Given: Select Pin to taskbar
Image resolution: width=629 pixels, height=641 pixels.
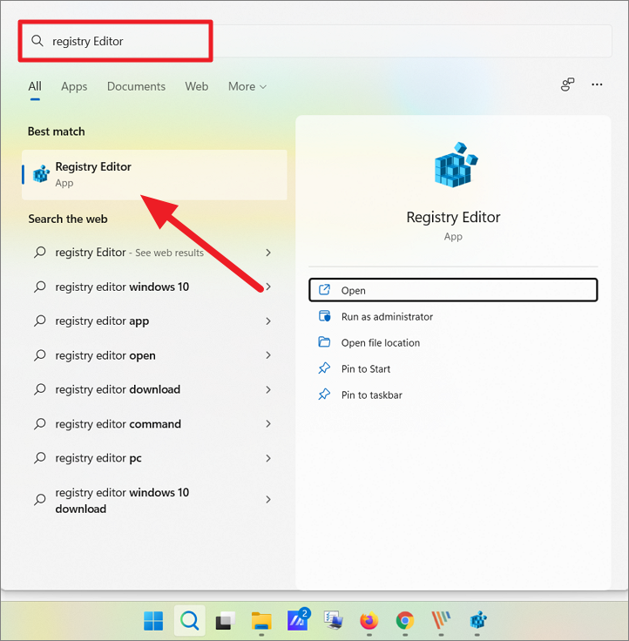Looking at the screenshot, I should tap(453, 395).
